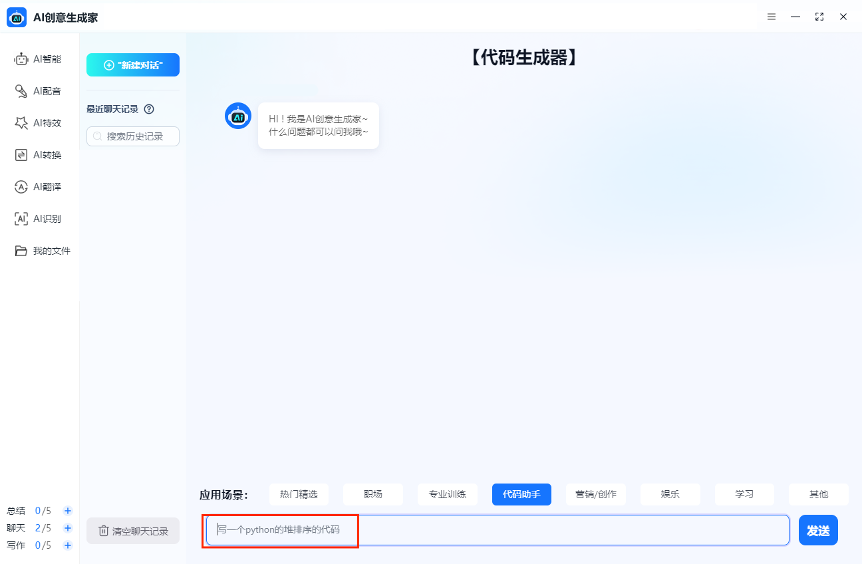Open the AI特效 effects section
The height and width of the screenshot is (564, 862).
click(39, 123)
